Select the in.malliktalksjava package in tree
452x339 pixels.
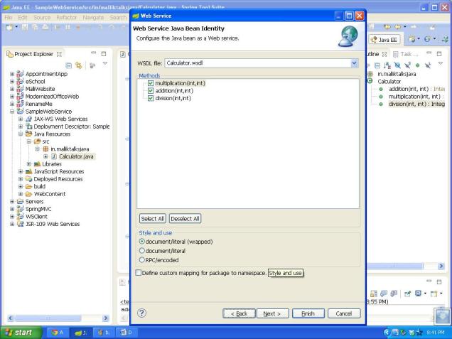coord(70,149)
